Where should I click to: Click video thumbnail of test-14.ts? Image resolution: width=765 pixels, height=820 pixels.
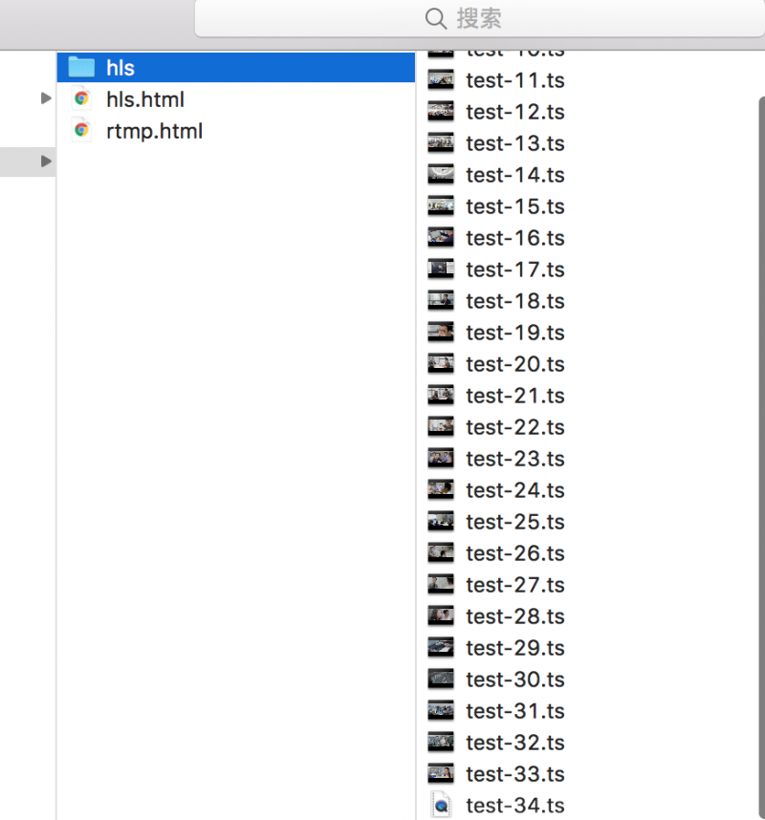(441, 175)
